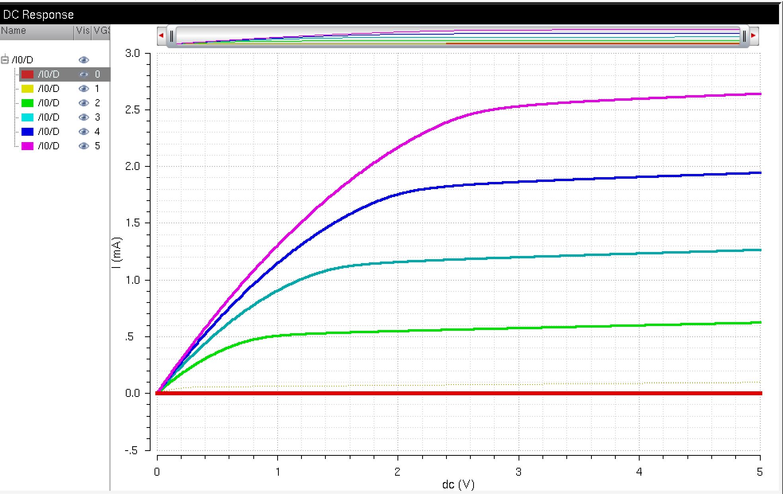Image resolution: width=783 pixels, height=494 pixels.
Task: Click the magenta color swatch for trace 5
Action: tap(27, 146)
